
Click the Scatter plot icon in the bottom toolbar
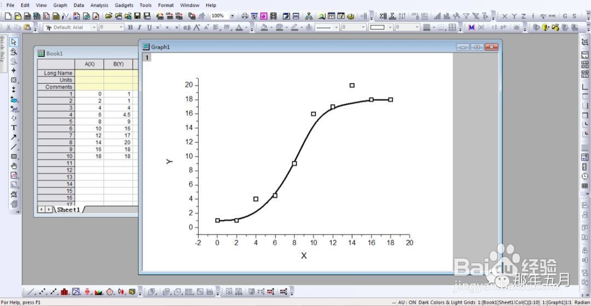pos(43,291)
